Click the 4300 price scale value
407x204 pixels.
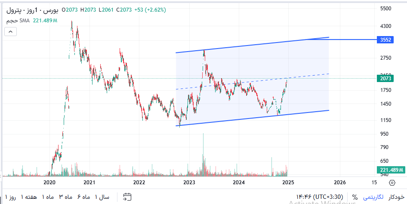(x=385, y=26)
